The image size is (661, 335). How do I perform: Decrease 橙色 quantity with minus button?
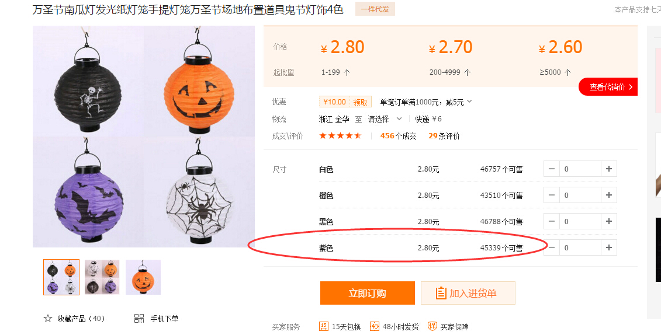click(551, 195)
